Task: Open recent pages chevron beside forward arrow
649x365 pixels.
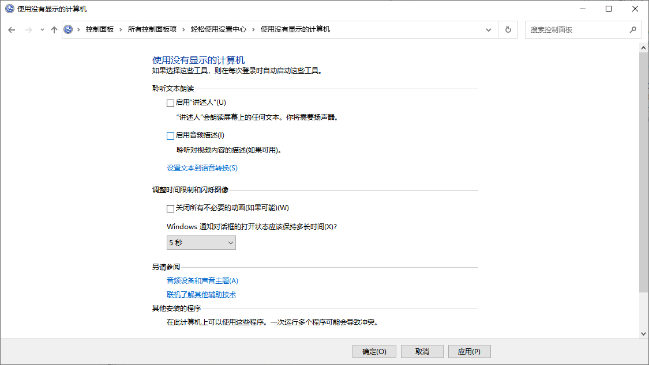Action: point(41,29)
